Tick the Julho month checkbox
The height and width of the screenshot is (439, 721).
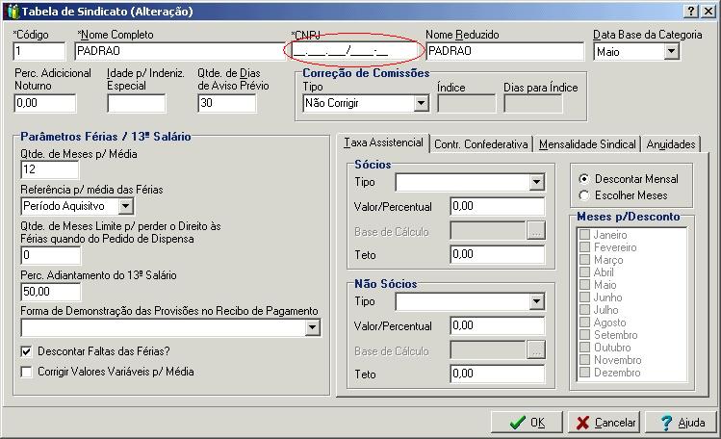click(x=584, y=309)
